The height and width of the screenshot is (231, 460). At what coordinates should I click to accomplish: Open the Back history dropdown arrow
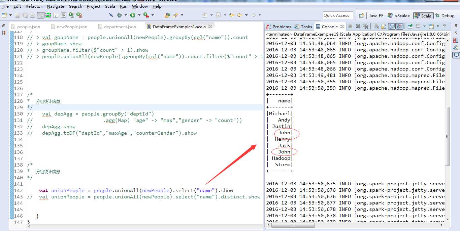[246, 15]
